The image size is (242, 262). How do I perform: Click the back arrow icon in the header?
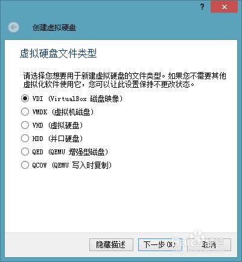[x=14, y=27]
